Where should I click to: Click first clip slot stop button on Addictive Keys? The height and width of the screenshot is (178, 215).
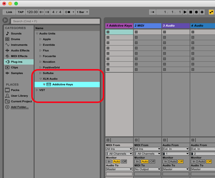[x=108, y=32]
